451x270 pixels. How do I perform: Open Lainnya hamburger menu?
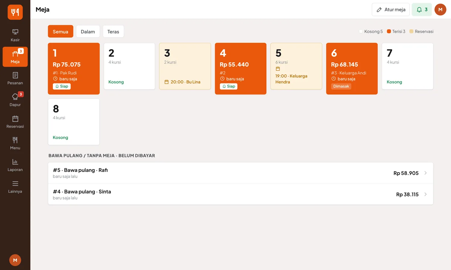[15, 187]
